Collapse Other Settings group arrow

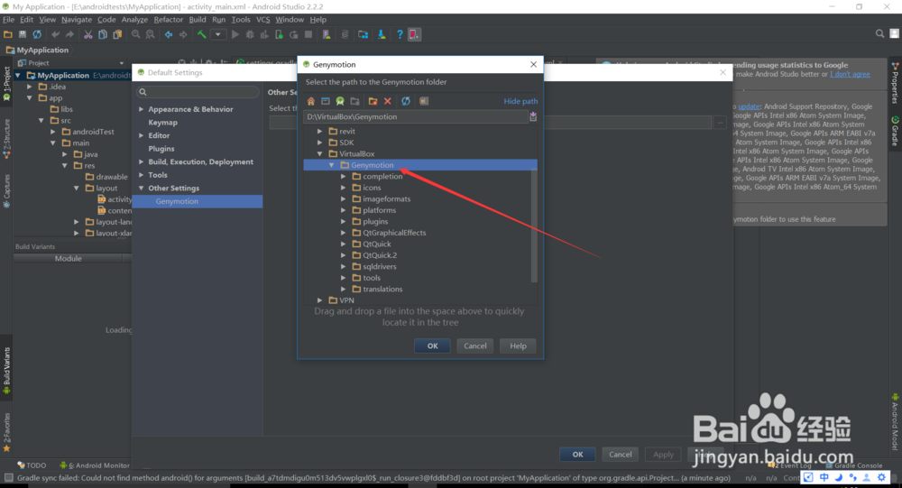pyautogui.click(x=142, y=189)
